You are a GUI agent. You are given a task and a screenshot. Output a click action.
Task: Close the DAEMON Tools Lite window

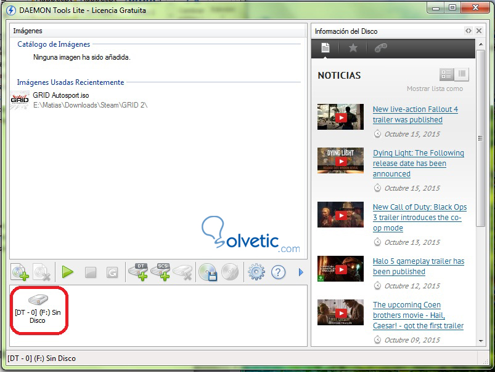click(475, 8)
